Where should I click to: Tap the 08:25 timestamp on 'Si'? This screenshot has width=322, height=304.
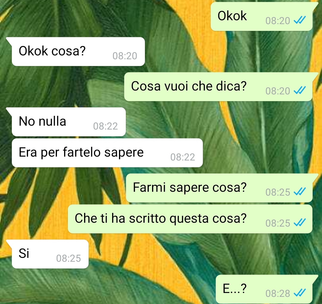tap(69, 258)
